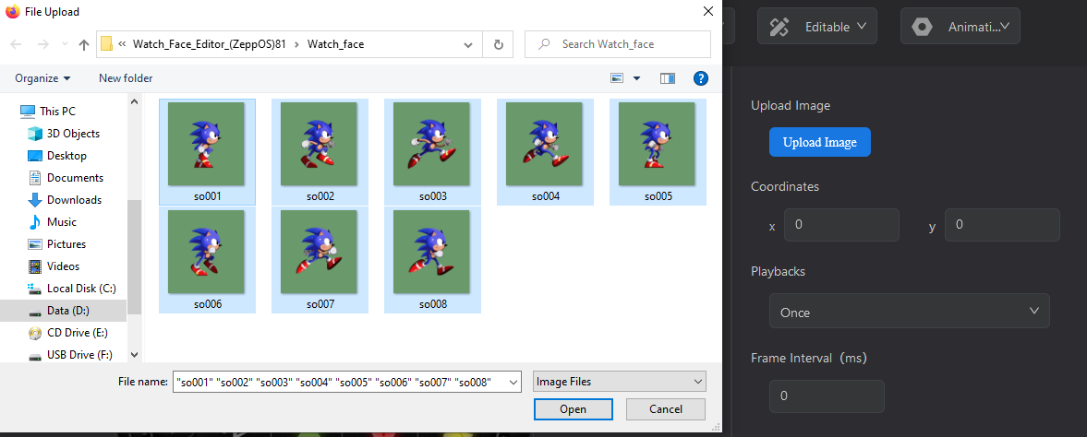Open the Editable dropdown in editor
The width and height of the screenshot is (1087, 437).
816,27
